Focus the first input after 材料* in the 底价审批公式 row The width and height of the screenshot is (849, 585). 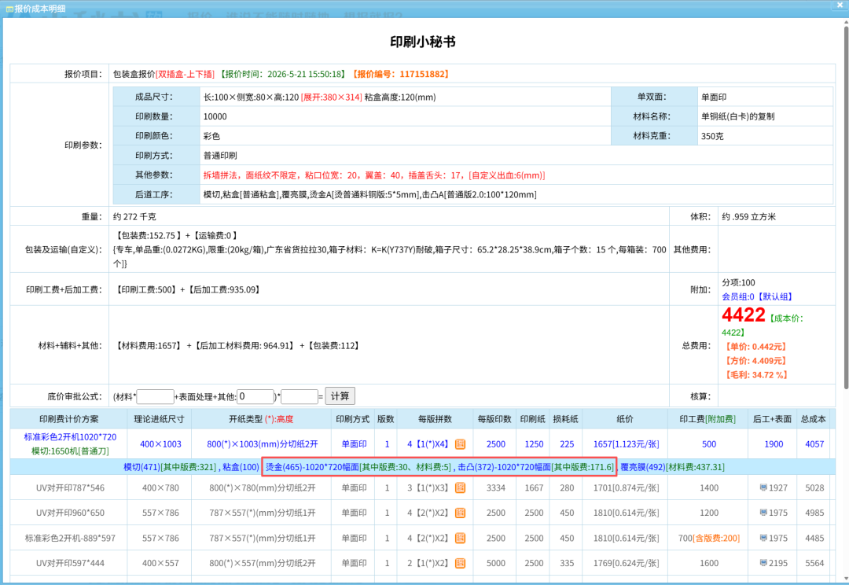[156, 396]
